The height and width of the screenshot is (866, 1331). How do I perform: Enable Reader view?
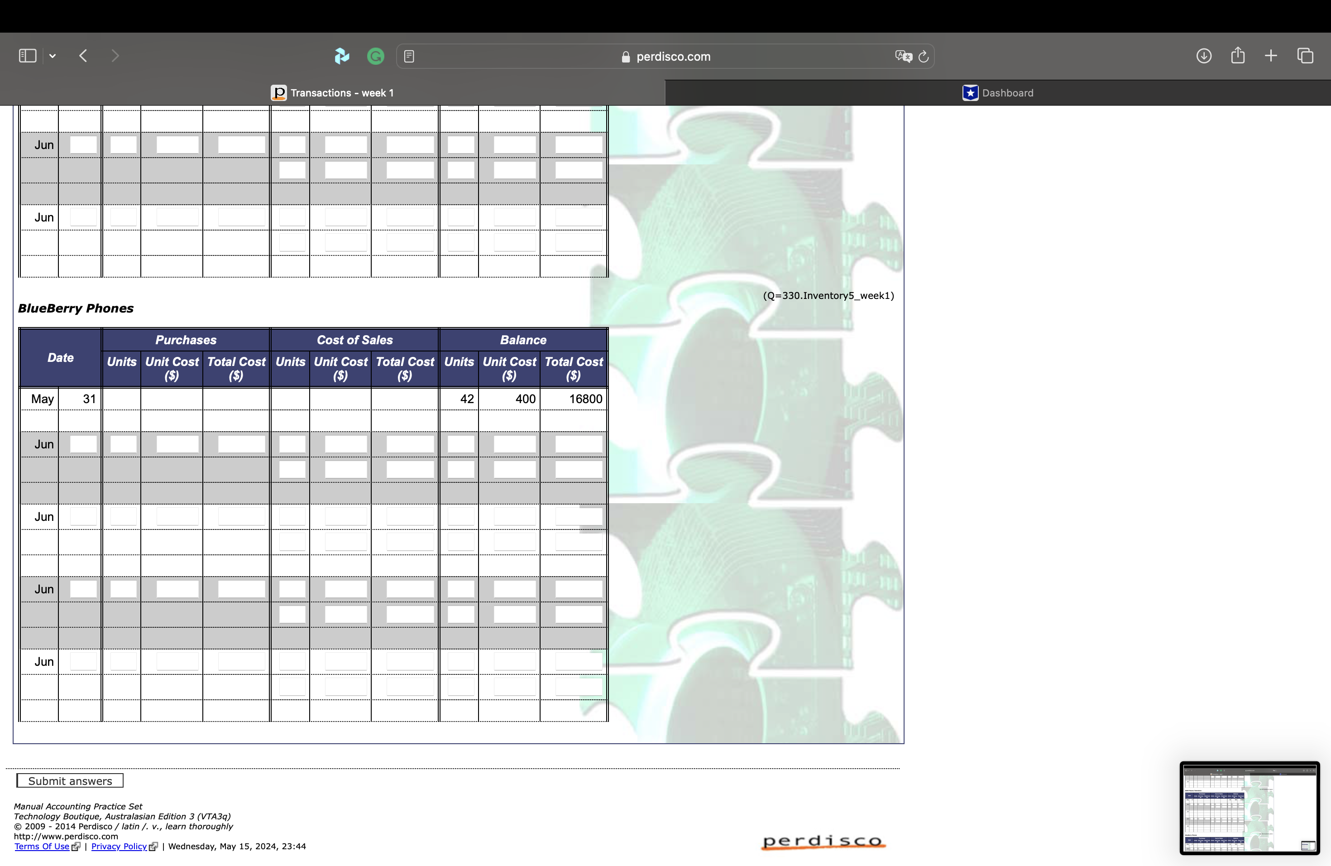[409, 55]
